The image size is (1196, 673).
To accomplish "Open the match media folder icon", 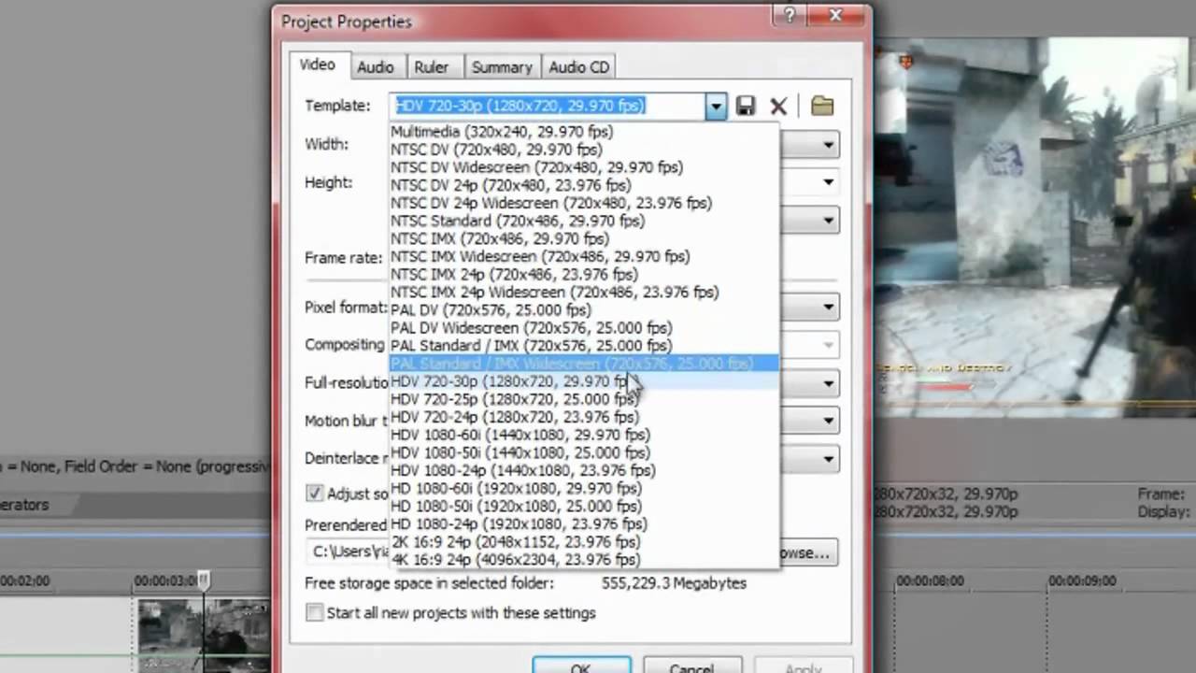I will coord(822,106).
